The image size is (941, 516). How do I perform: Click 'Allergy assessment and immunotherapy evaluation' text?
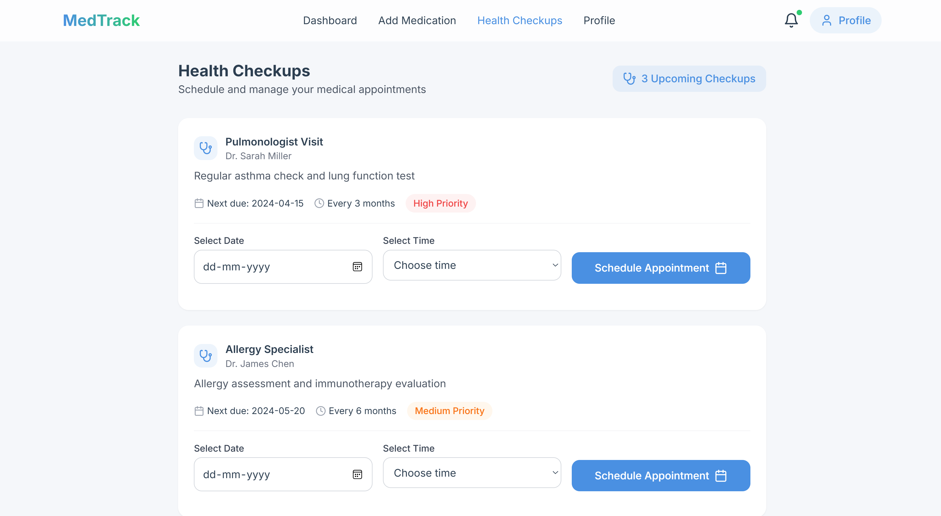coord(320,383)
